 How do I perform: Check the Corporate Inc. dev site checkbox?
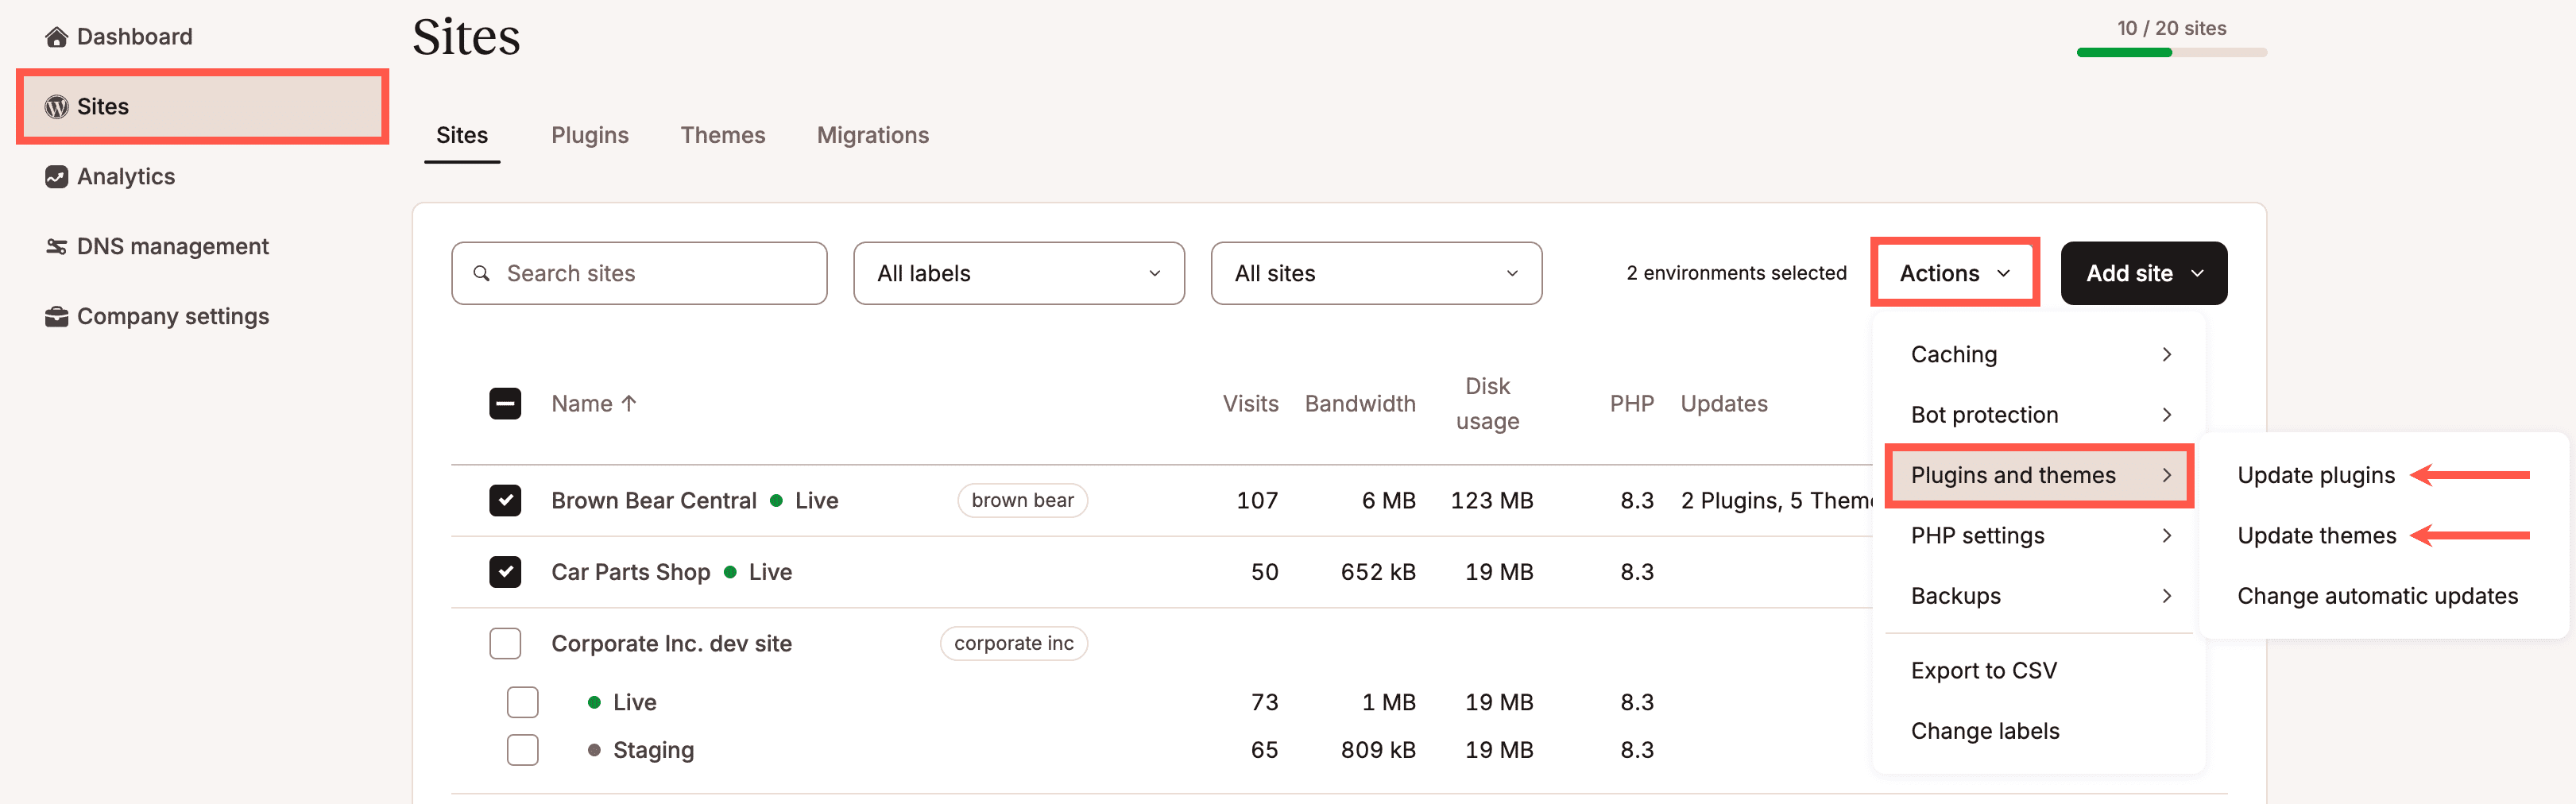pyautogui.click(x=505, y=643)
